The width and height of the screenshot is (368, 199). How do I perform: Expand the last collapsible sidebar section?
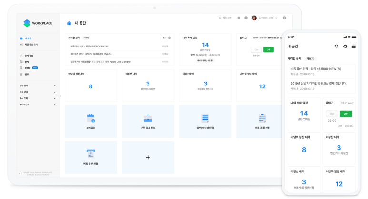38,104
